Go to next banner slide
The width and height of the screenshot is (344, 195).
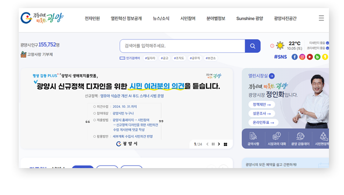[219, 144]
